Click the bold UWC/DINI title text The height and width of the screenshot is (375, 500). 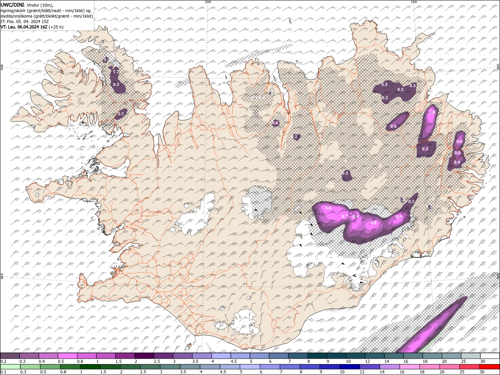12,4
